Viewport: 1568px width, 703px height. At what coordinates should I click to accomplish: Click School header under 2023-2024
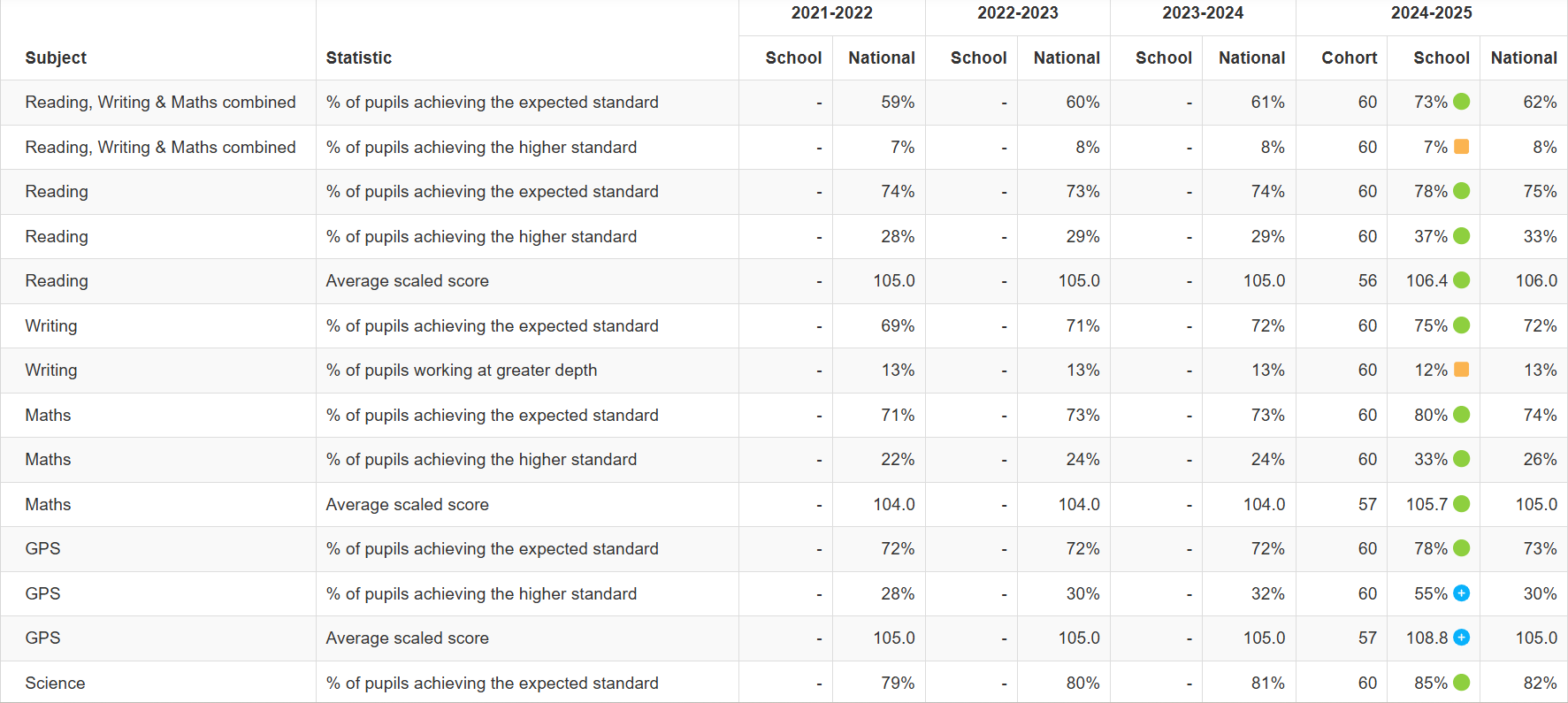point(1163,57)
